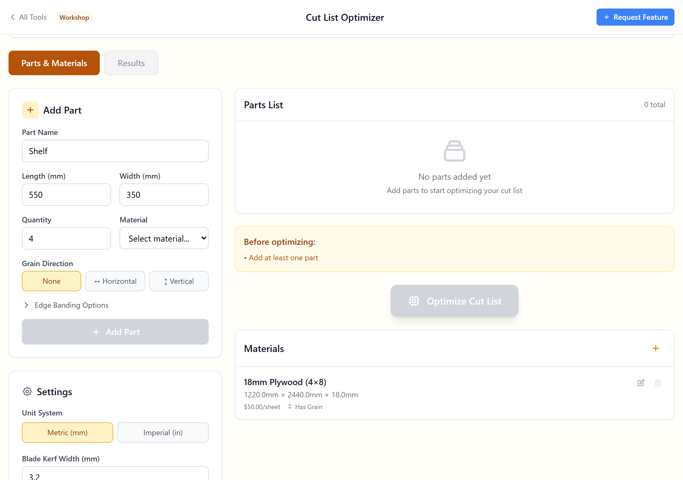Click the edit icon for 18mm Plywood

point(641,383)
